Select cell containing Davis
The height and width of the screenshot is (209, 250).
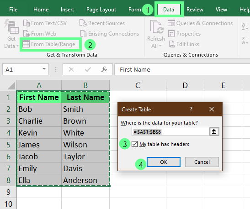[x=85, y=168]
